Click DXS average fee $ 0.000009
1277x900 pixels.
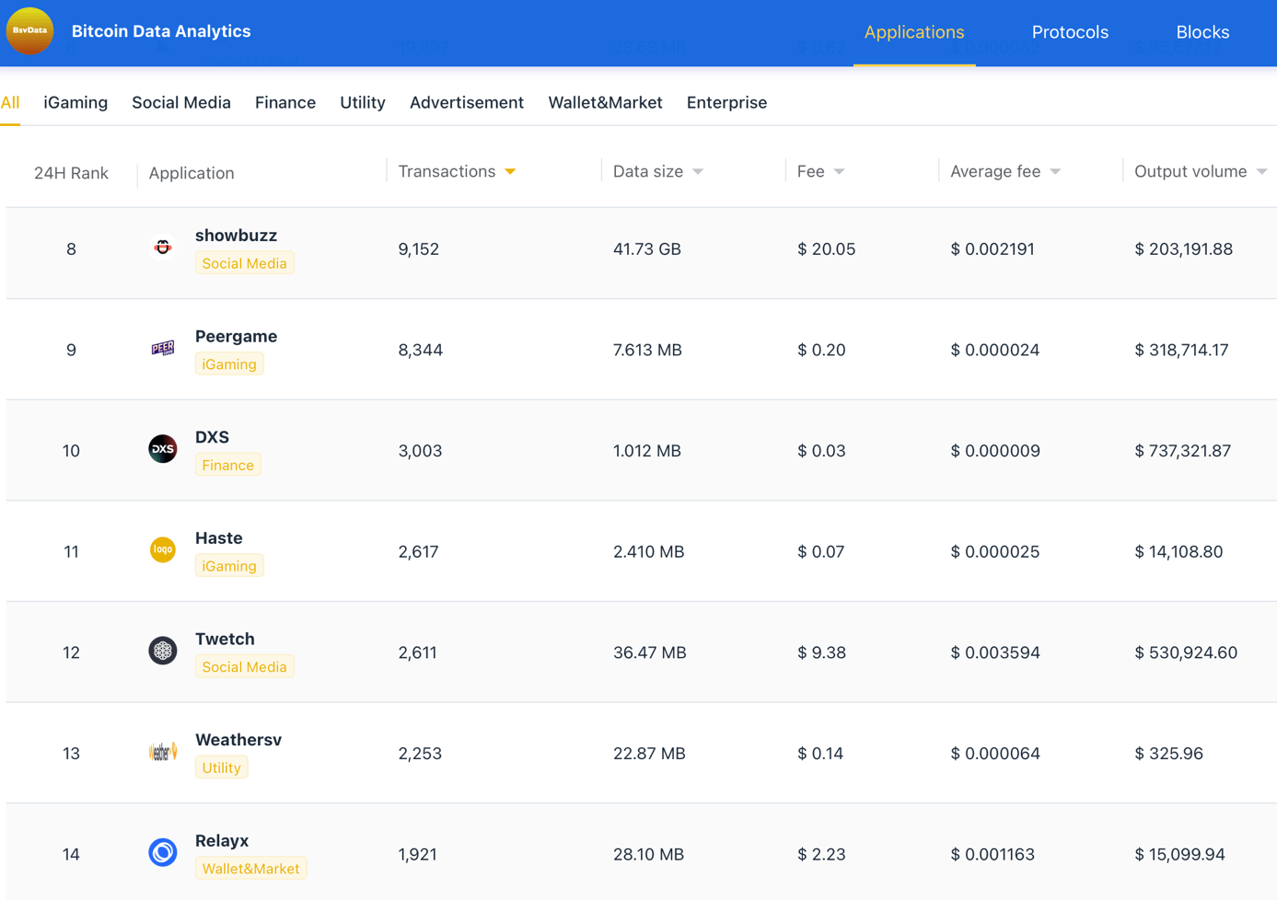tap(995, 451)
